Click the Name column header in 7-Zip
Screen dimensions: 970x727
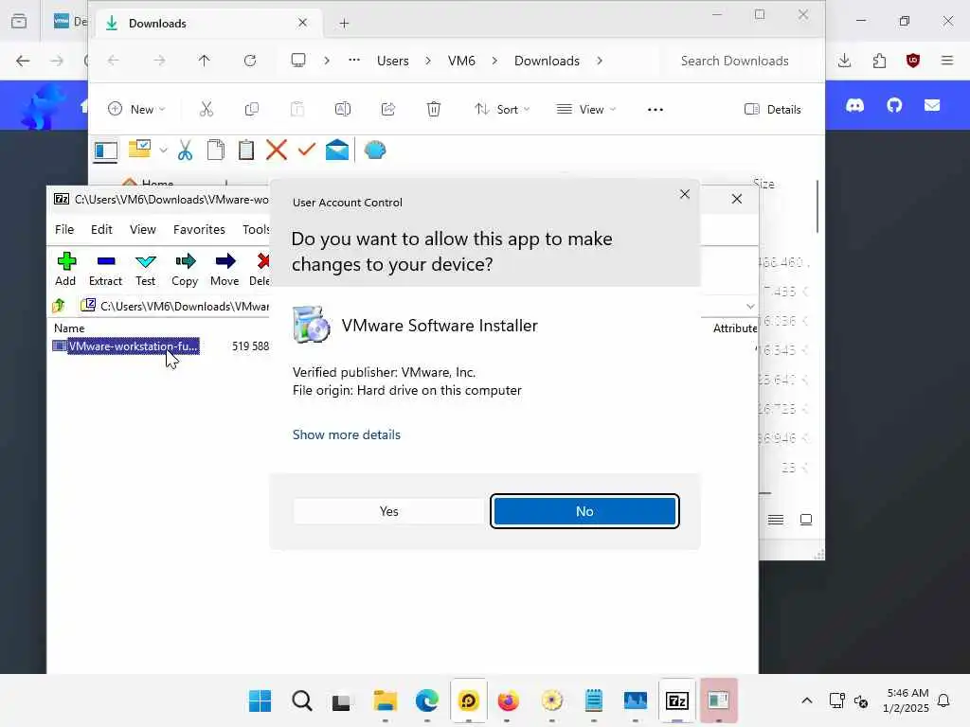(69, 328)
